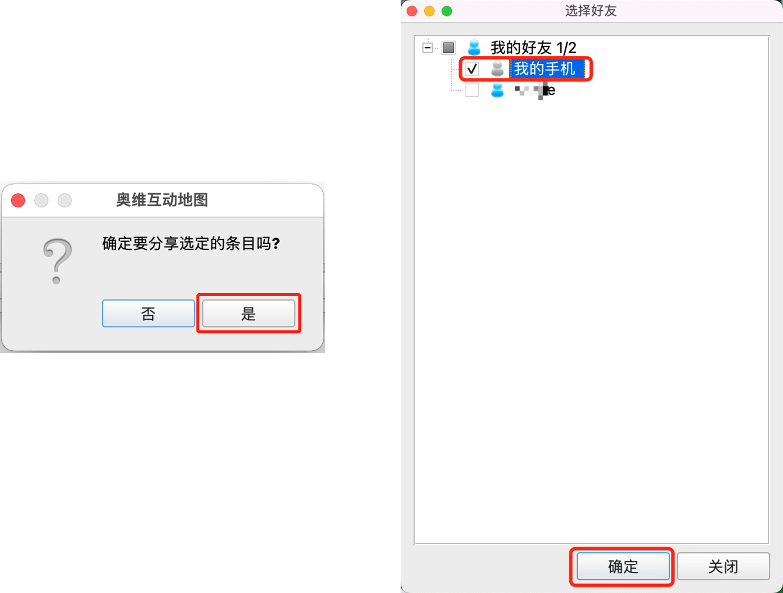Close the 奥维互动地图 dialog with the red button
Screen dimensions: 783x593
(18, 200)
